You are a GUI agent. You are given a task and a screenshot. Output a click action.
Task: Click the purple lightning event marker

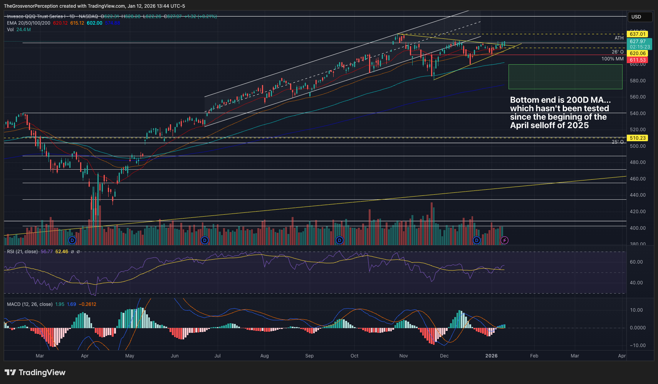point(504,240)
